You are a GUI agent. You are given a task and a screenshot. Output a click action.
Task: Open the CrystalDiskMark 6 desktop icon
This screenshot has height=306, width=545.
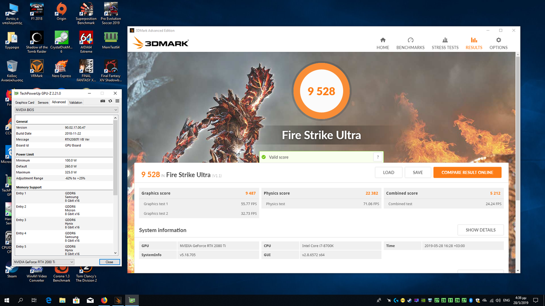[x=61, y=42]
